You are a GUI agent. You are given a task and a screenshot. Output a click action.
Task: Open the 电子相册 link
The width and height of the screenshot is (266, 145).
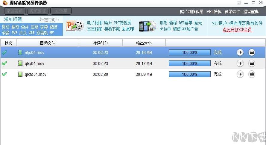[95, 23]
